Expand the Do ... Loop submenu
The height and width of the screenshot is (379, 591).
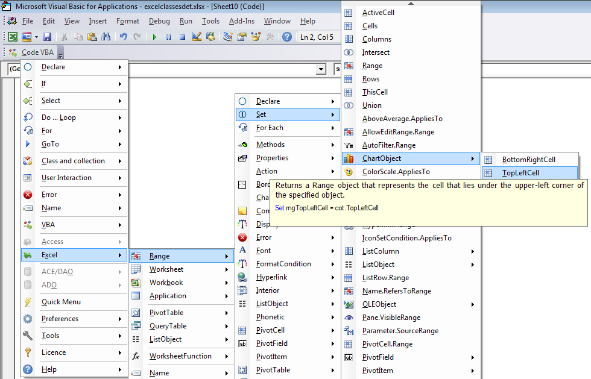click(x=74, y=117)
